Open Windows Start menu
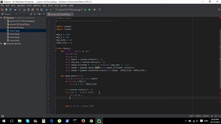 point(4,121)
